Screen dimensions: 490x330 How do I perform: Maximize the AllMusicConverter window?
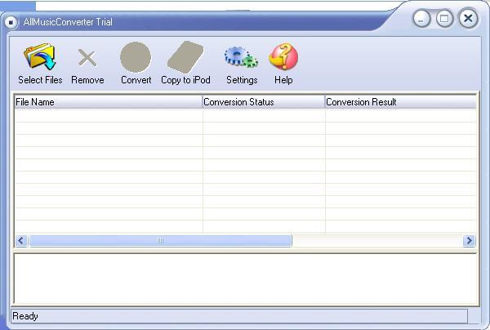click(x=444, y=19)
